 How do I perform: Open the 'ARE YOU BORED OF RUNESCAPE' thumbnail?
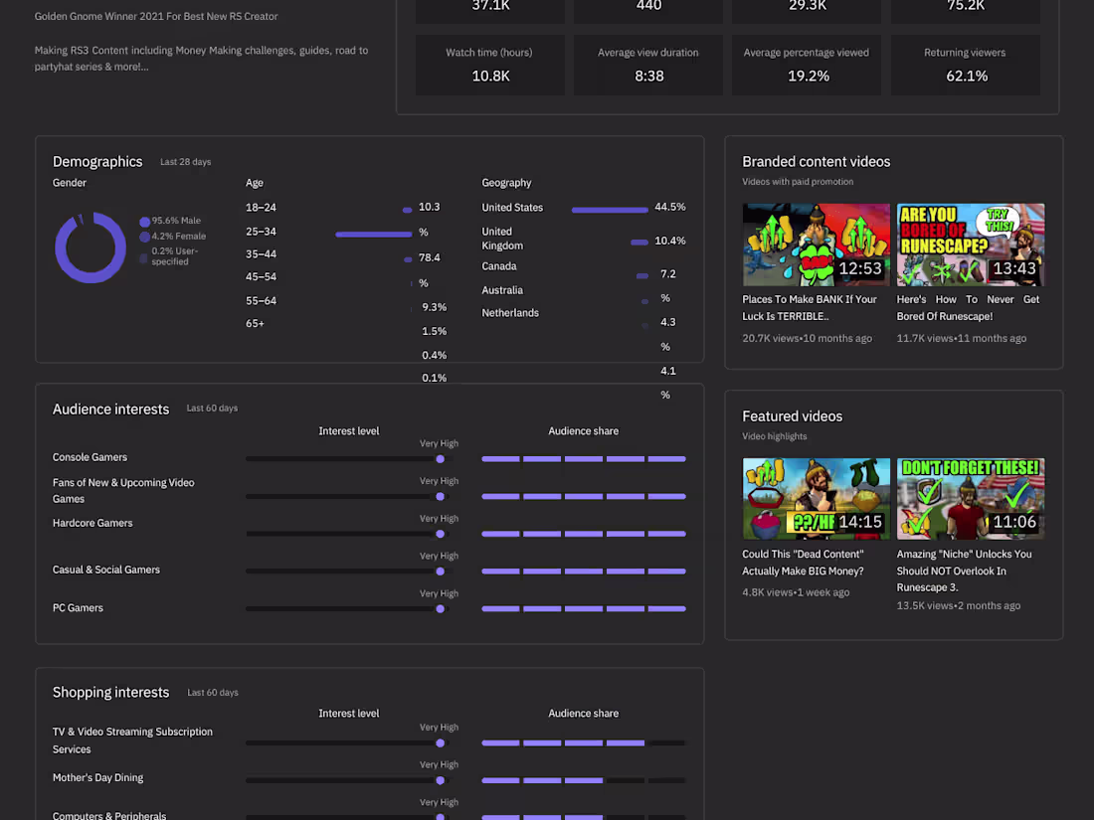pos(971,245)
